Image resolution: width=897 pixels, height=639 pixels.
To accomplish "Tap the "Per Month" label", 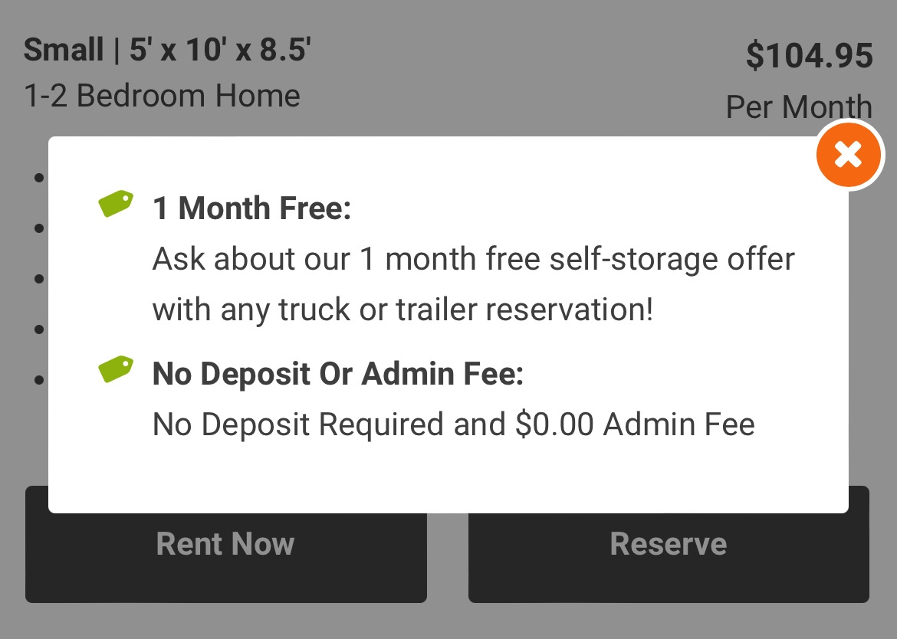I will 798,108.
